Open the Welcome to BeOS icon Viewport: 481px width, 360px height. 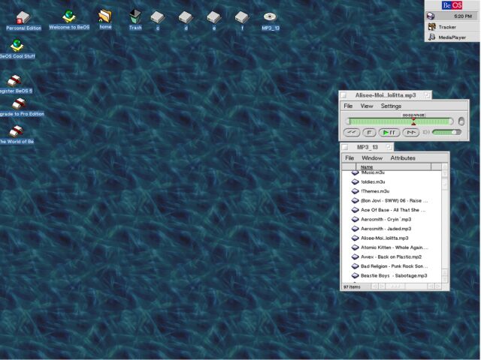[x=69, y=16]
